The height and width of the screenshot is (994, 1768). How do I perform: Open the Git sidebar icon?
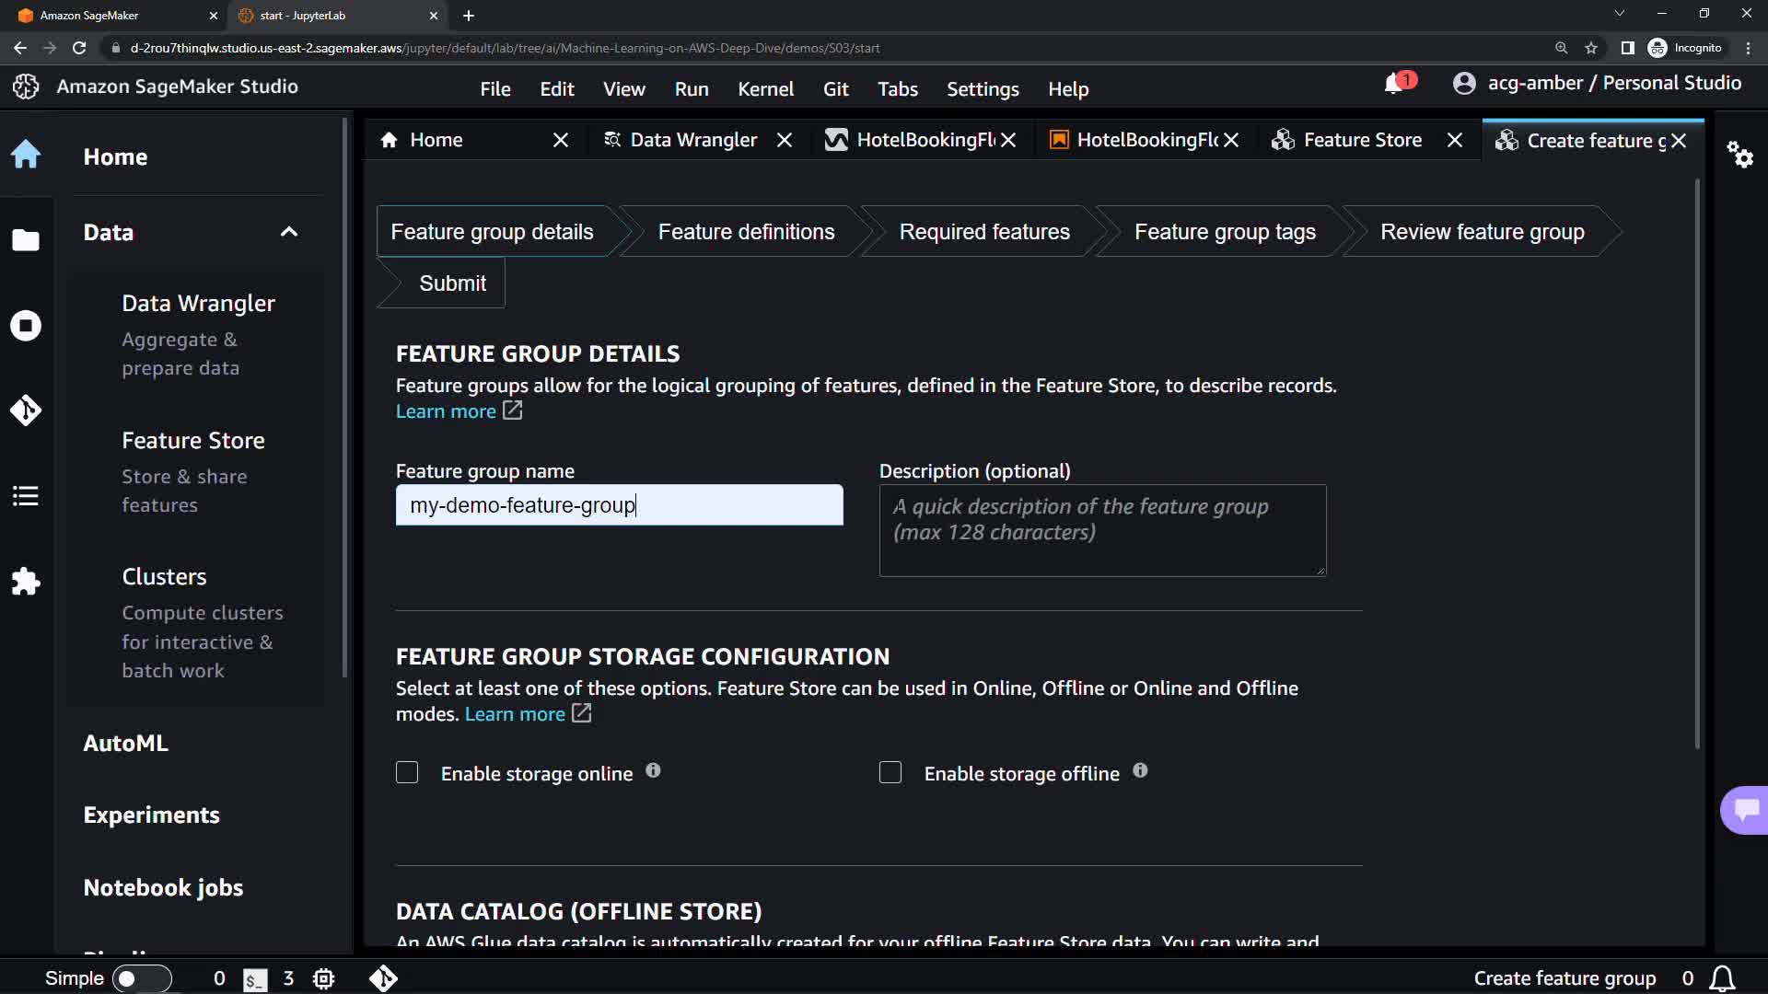coord(26,410)
